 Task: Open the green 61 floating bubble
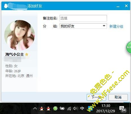[x=128, y=47]
